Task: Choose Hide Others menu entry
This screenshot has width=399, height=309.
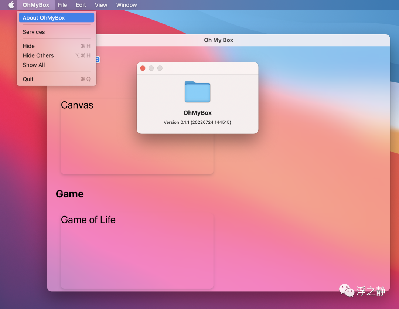Action: (x=57, y=55)
